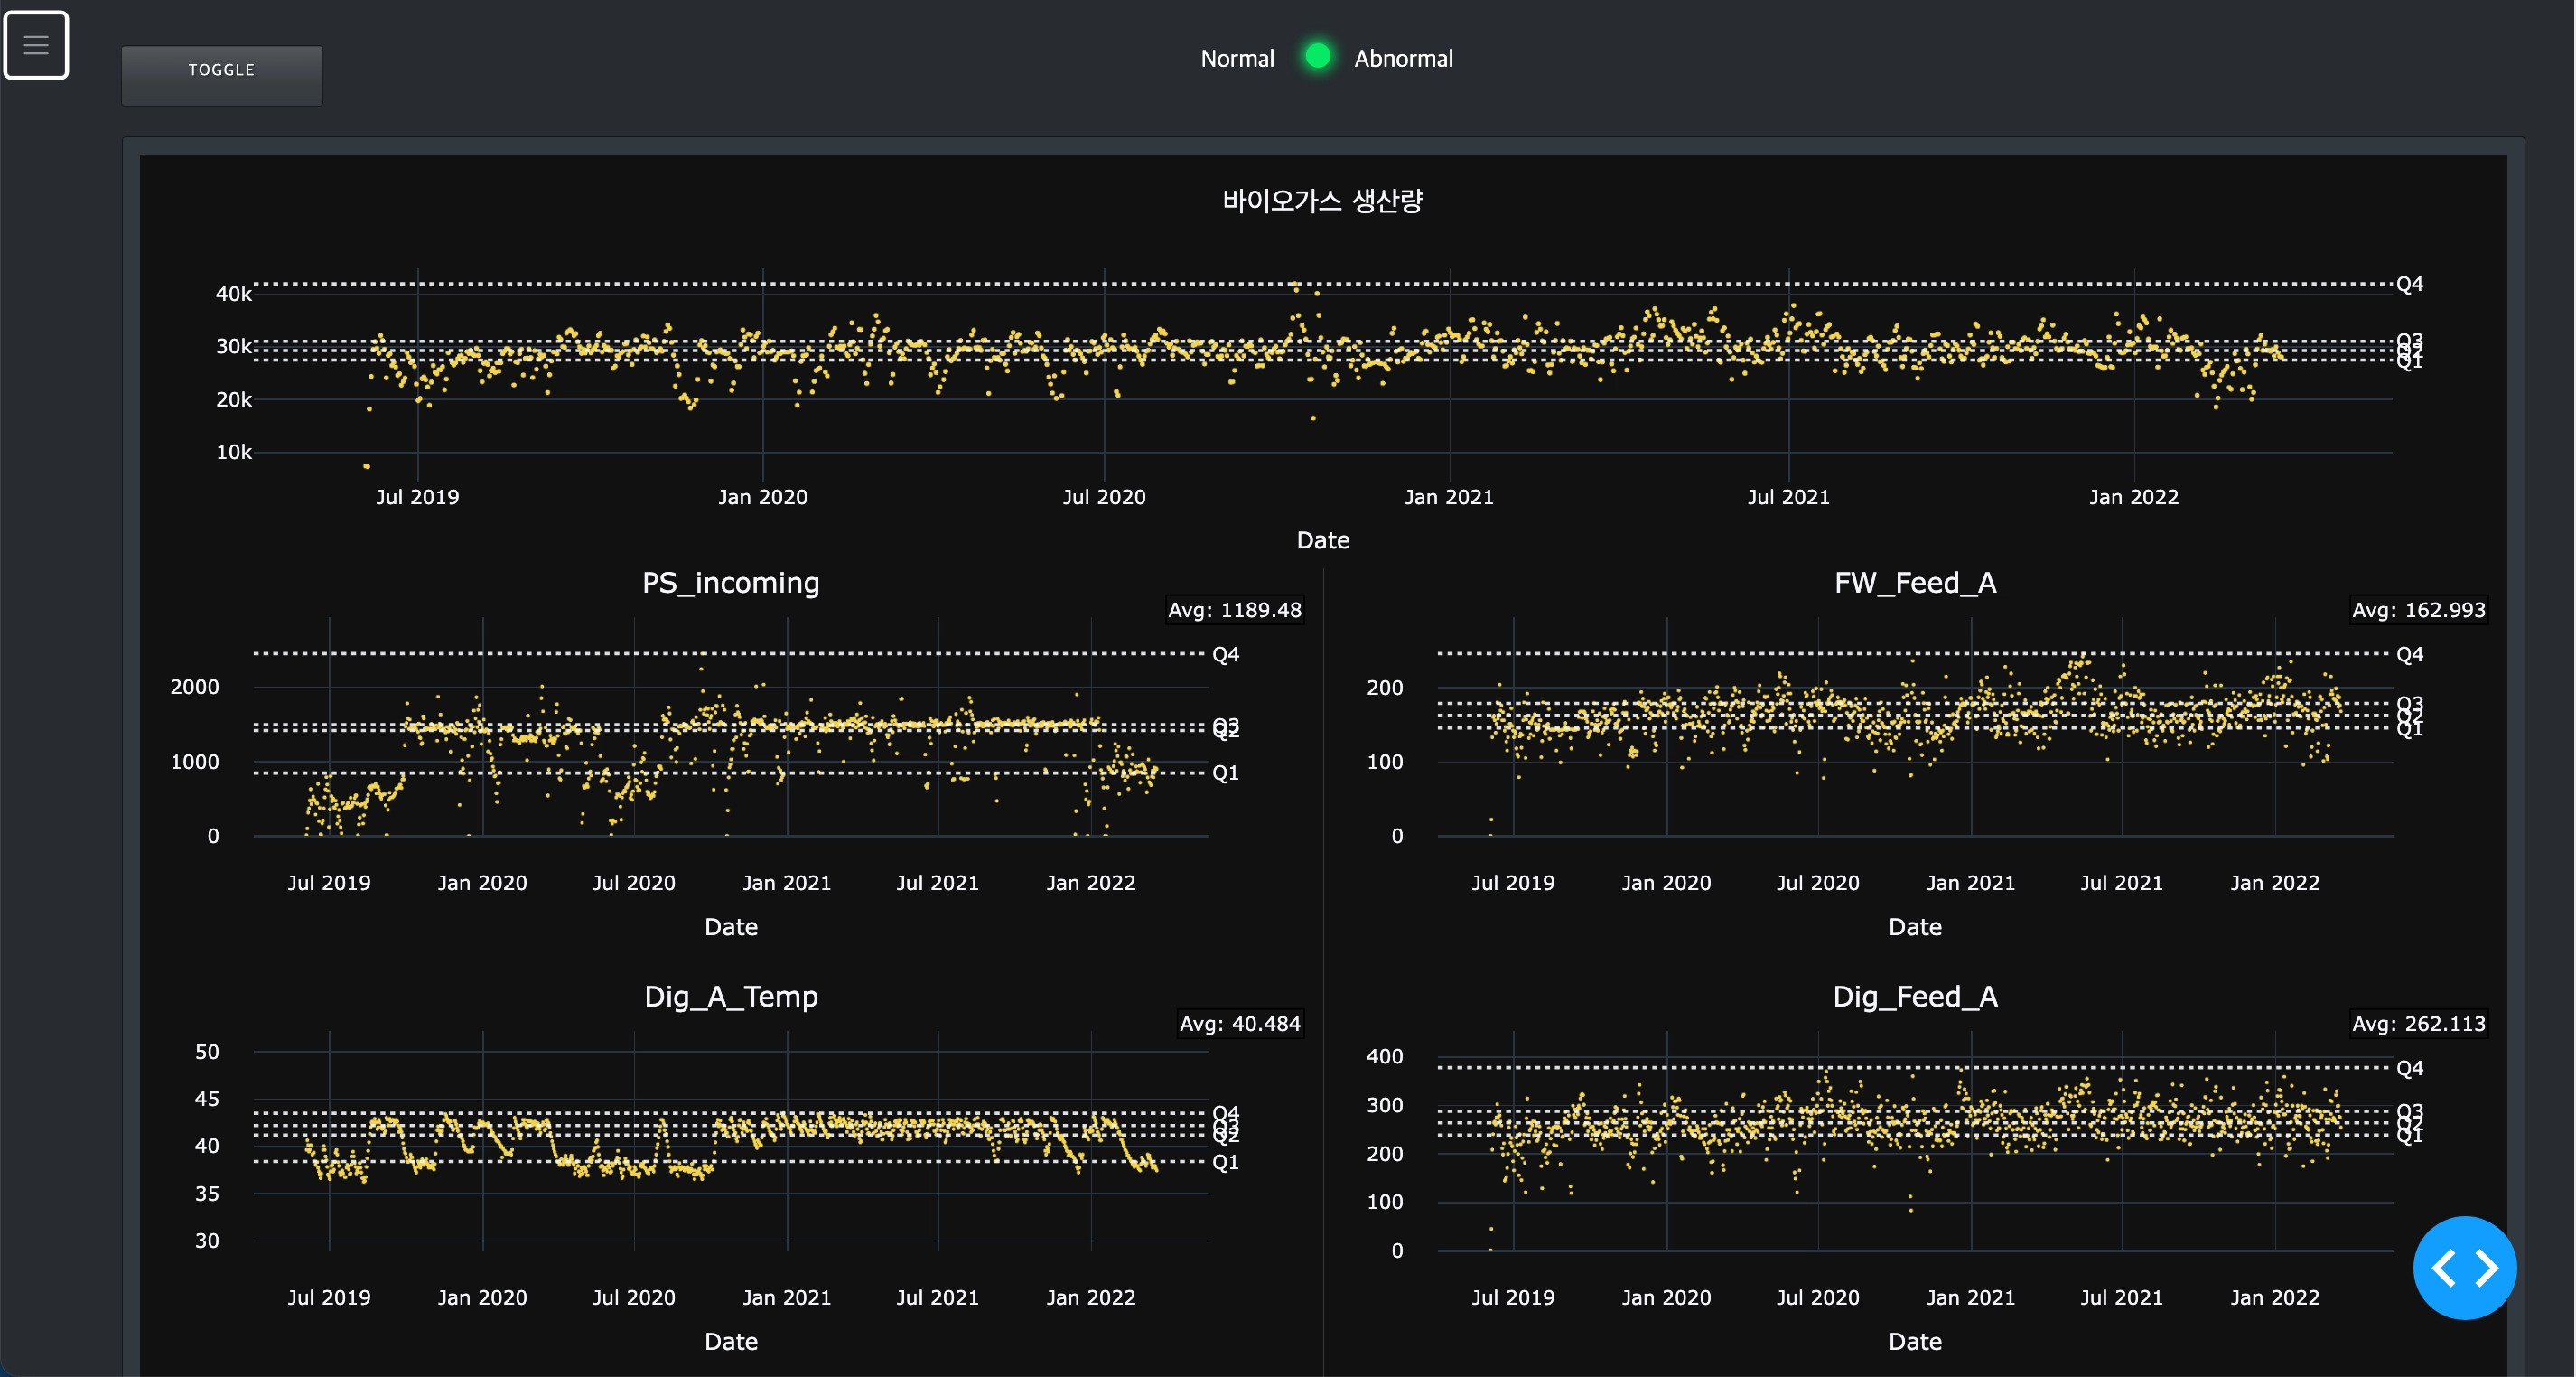Select the Abnormal label
This screenshot has height=1377, width=2576.
[1403, 59]
